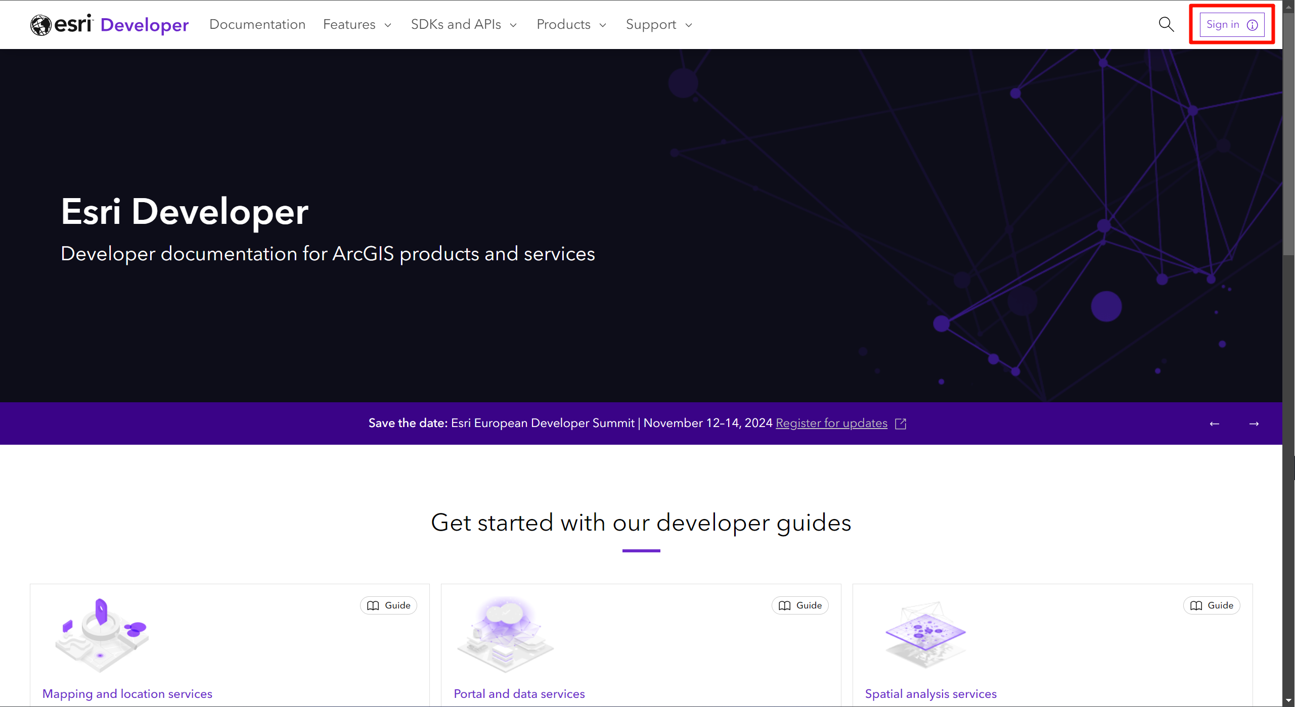
Task: Click the page vertical scrollbar thumb
Action: tap(1288, 134)
